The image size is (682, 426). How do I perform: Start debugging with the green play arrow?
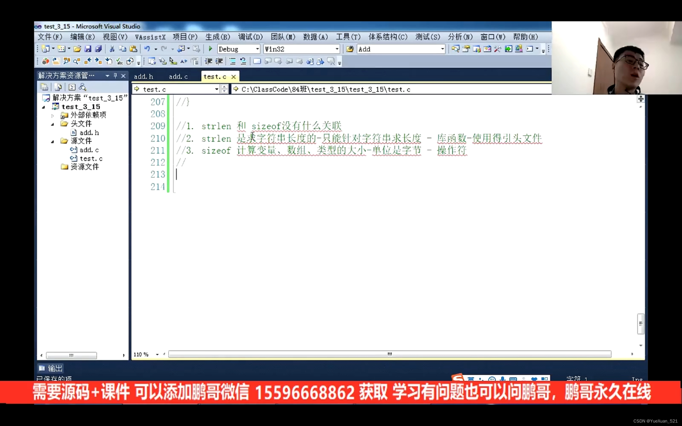pyautogui.click(x=210, y=49)
